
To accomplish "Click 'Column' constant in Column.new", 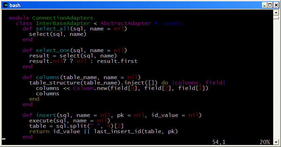I will tap(83, 88).
